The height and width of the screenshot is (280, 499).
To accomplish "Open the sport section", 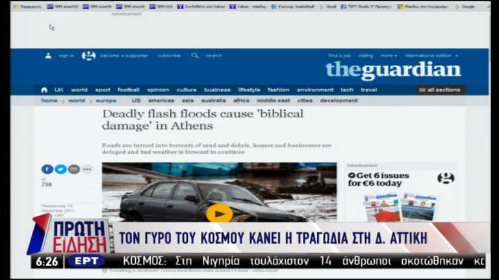I will (103, 90).
